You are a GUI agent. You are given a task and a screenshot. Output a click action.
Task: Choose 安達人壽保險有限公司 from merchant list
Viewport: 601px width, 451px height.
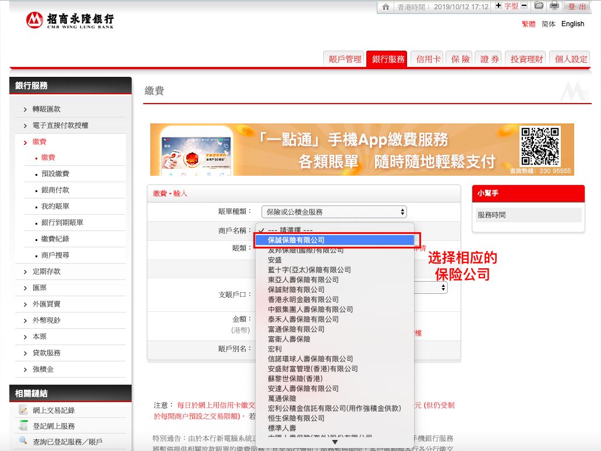click(335, 389)
